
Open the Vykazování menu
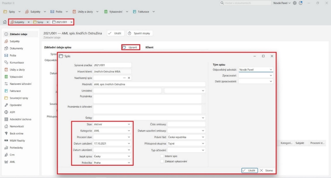(x=116, y=12)
